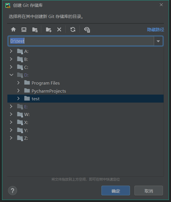
Task: Delete the selected item with X icon
Action: (x=59, y=29)
